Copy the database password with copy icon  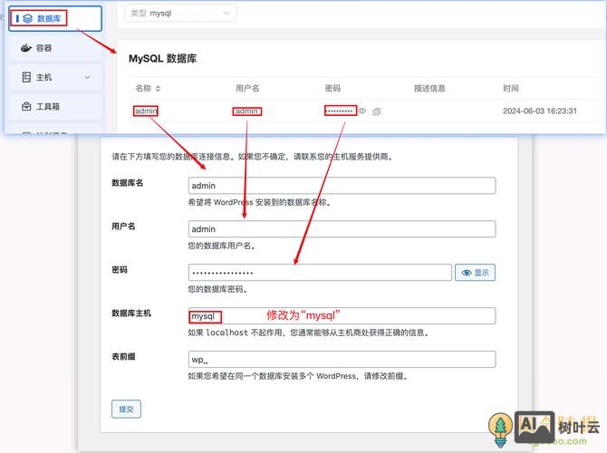376,111
